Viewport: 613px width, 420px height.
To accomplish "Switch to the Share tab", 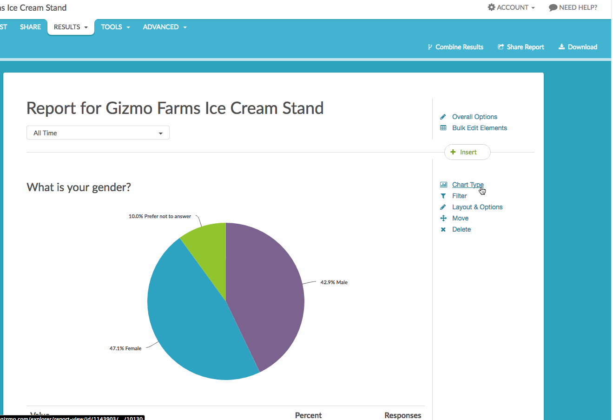I will point(31,27).
